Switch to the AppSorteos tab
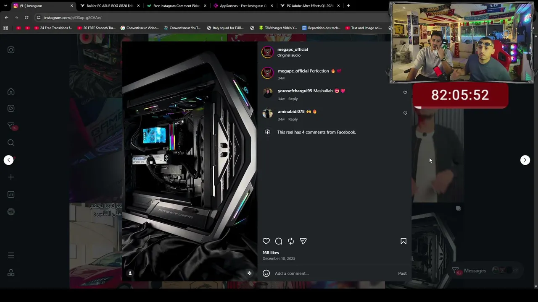This screenshot has width=538, height=302. click(x=243, y=6)
